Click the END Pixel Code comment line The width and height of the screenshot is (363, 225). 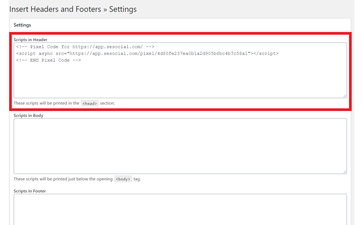point(48,60)
